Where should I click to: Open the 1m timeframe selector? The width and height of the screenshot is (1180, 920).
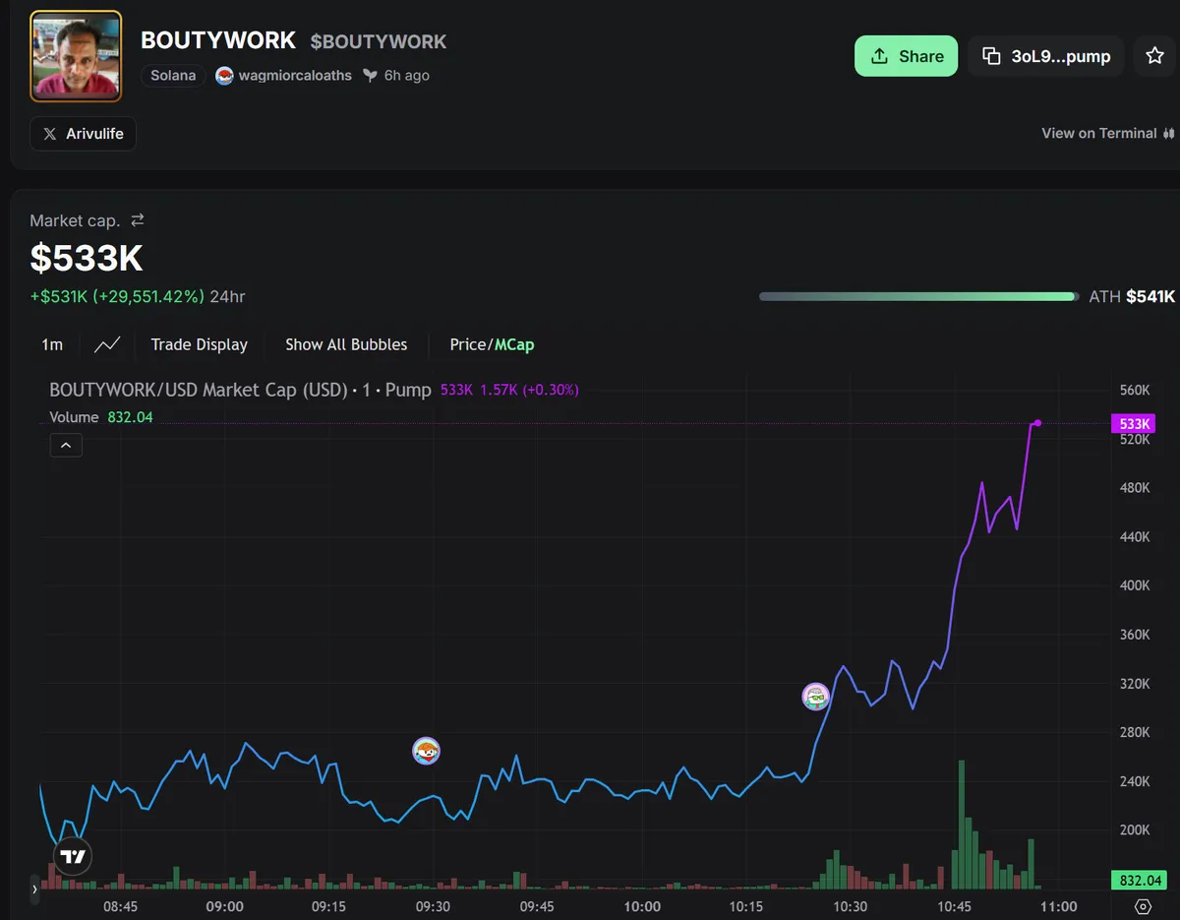pyautogui.click(x=52, y=344)
